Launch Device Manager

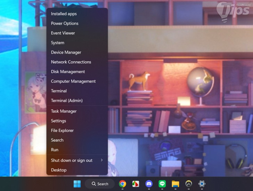click(77, 52)
